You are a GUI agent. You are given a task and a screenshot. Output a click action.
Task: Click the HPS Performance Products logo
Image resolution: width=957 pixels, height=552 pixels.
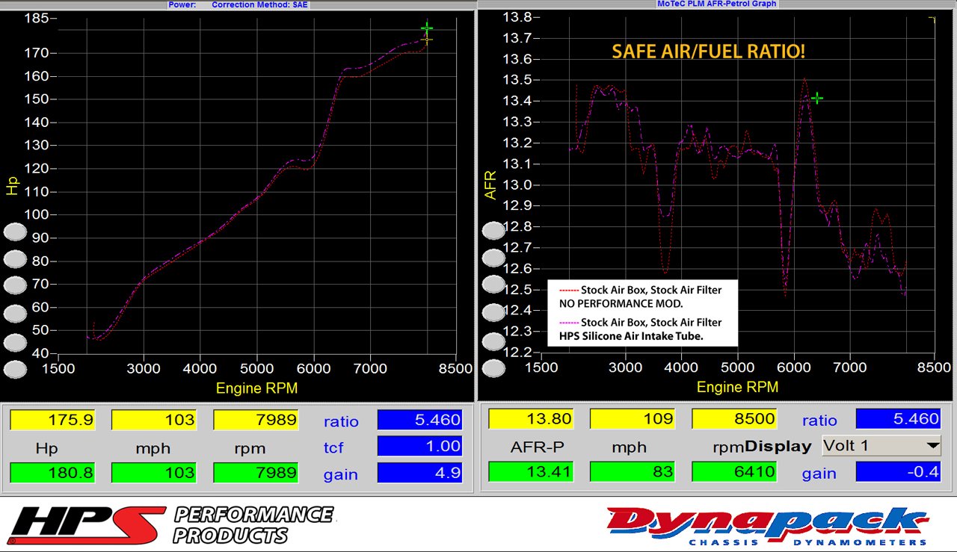[x=172, y=525]
